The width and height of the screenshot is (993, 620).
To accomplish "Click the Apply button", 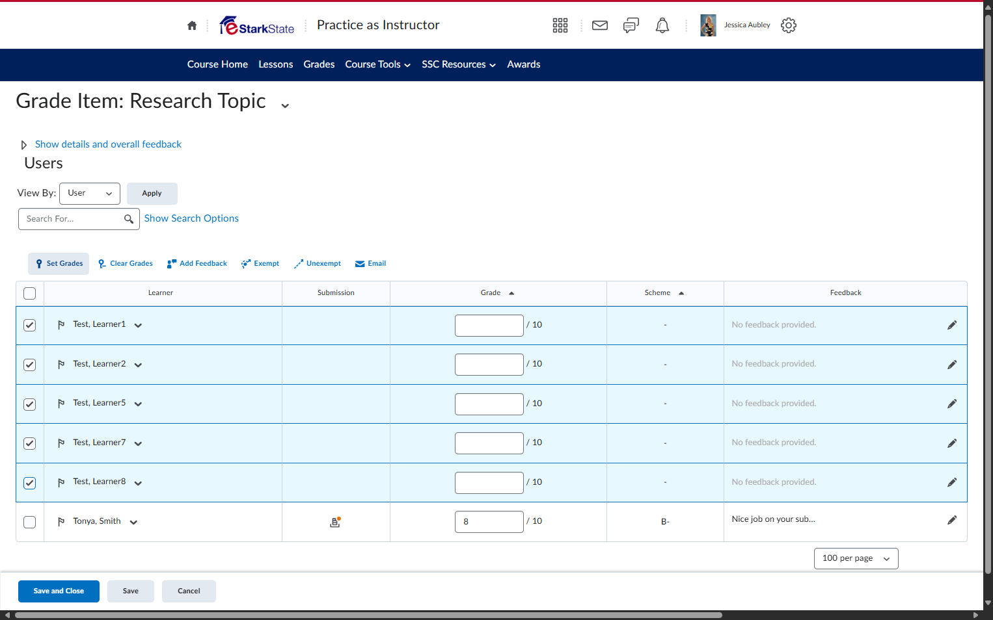I will click(x=152, y=194).
